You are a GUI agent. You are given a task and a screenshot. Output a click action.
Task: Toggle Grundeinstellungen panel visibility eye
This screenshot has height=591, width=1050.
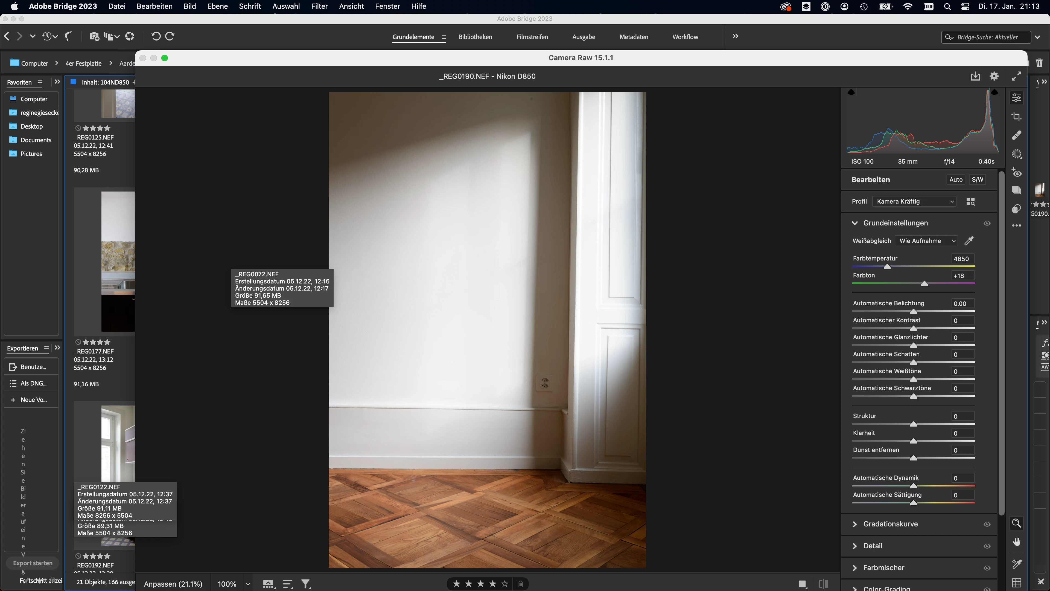(987, 224)
